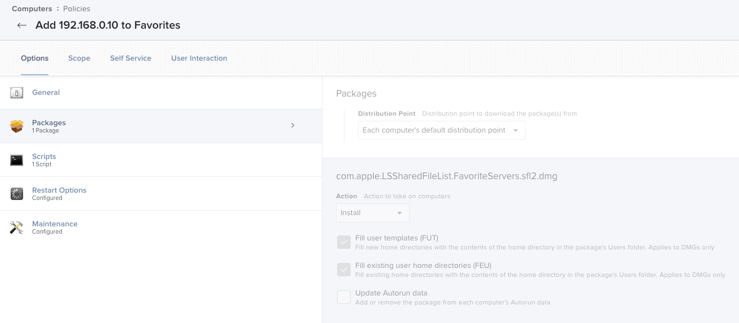Toggle Fill existing user home directories checkbox
The width and height of the screenshot is (739, 323).
(344, 270)
